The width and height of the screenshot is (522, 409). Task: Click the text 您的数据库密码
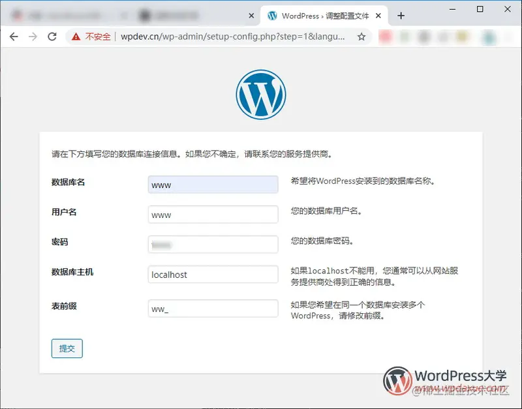click(x=322, y=241)
